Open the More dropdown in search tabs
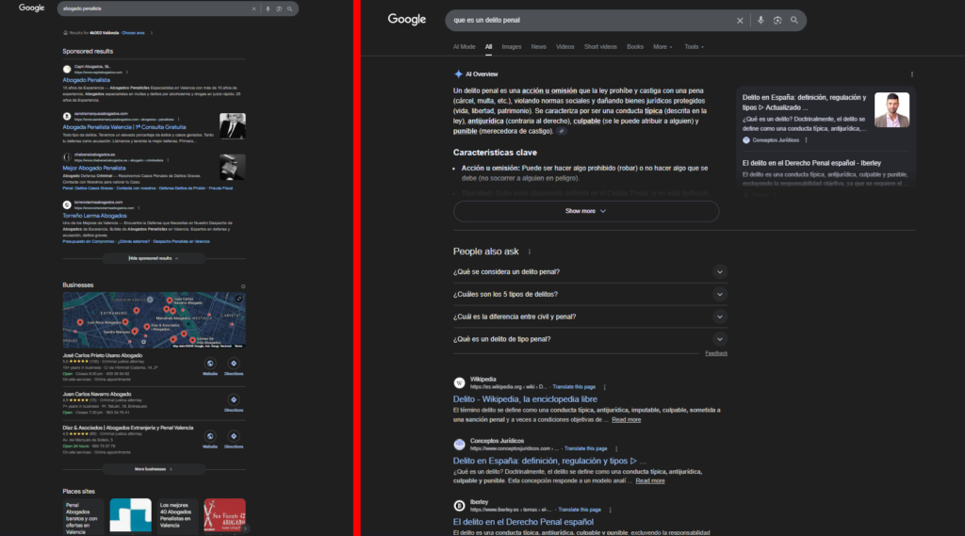The image size is (965, 536). (x=664, y=46)
